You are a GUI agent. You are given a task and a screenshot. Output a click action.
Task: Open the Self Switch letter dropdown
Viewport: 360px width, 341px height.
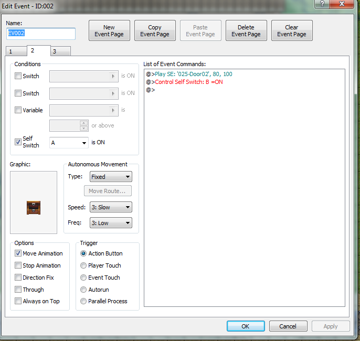69,143
